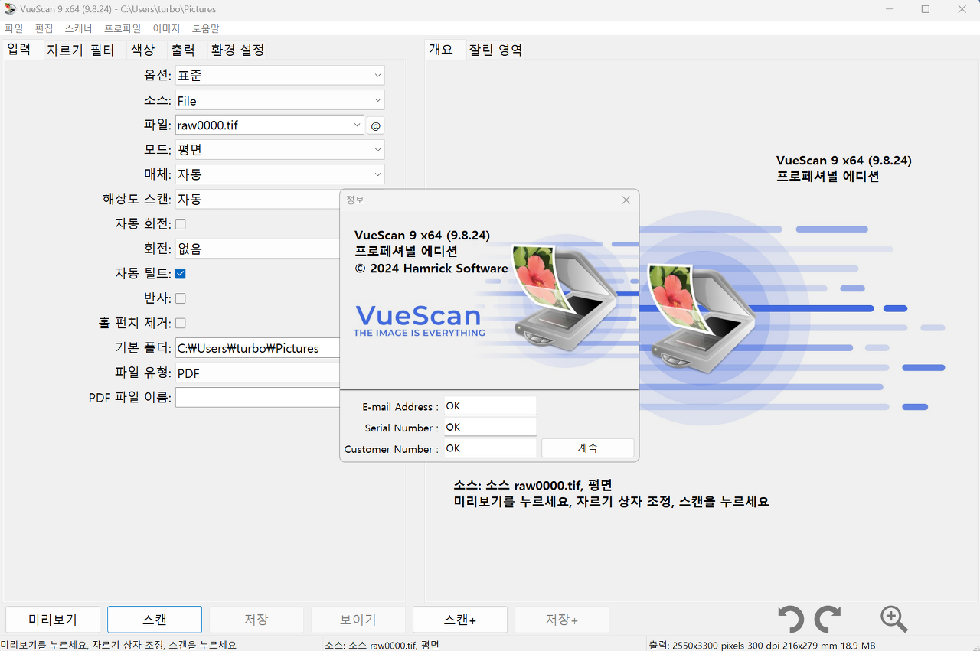Switch to the 자르기 tab

pos(65,50)
